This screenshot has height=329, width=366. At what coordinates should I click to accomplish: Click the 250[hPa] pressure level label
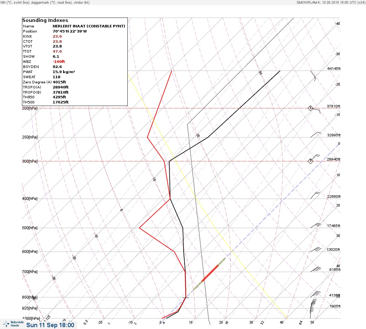tap(30, 137)
